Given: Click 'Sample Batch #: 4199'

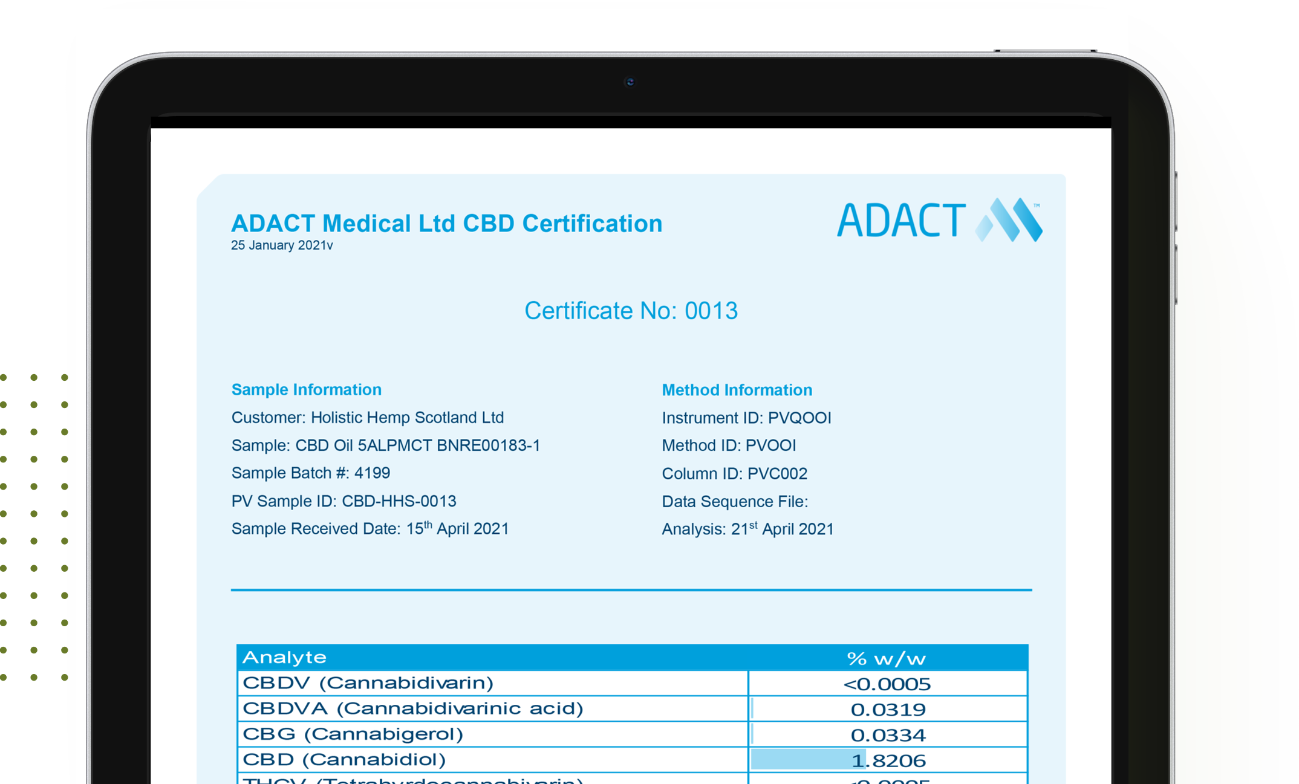Looking at the screenshot, I should (x=311, y=473).
